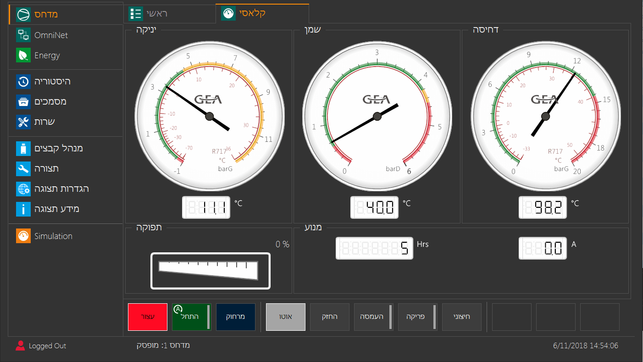
Task: Click the יניקה suction pressure gauge
Action: click(x=209, y=116)
